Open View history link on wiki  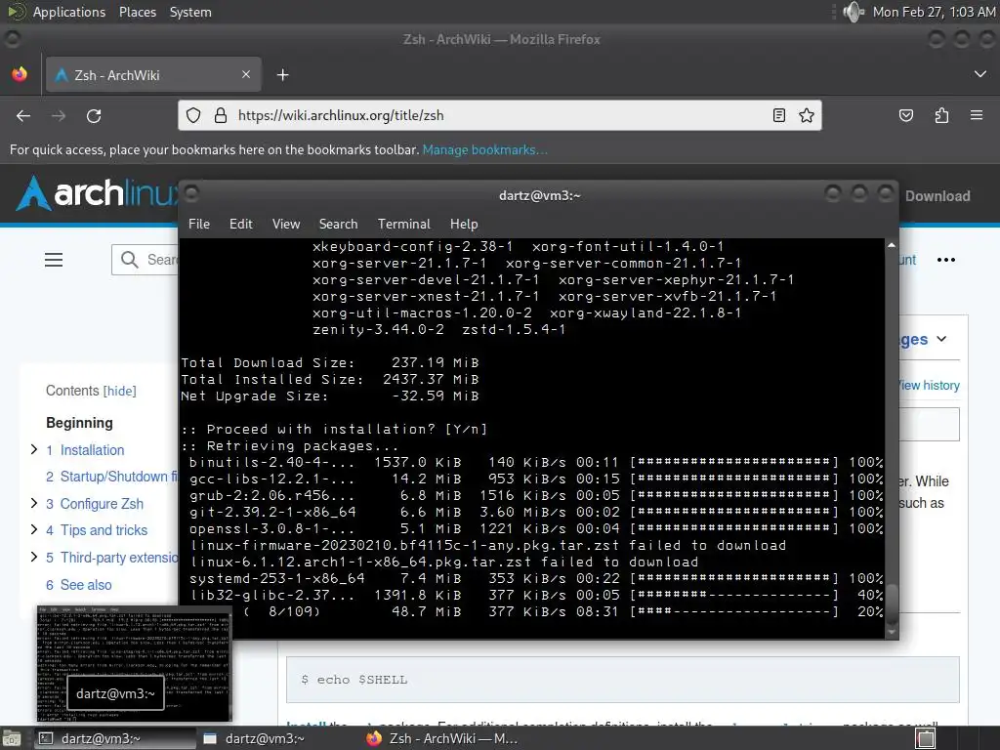(x=930, y=385)
